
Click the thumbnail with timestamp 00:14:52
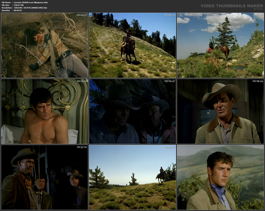(220, 45)
